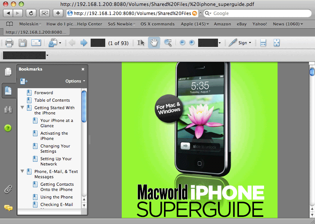
Task: Open How do I pic...Help Center bookmark
Action: pyautogui.click(x=74, y=24)
